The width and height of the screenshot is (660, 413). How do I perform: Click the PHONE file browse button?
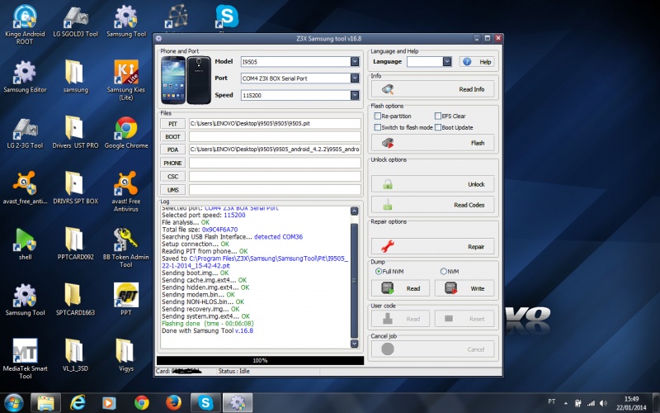click(172, 163)
